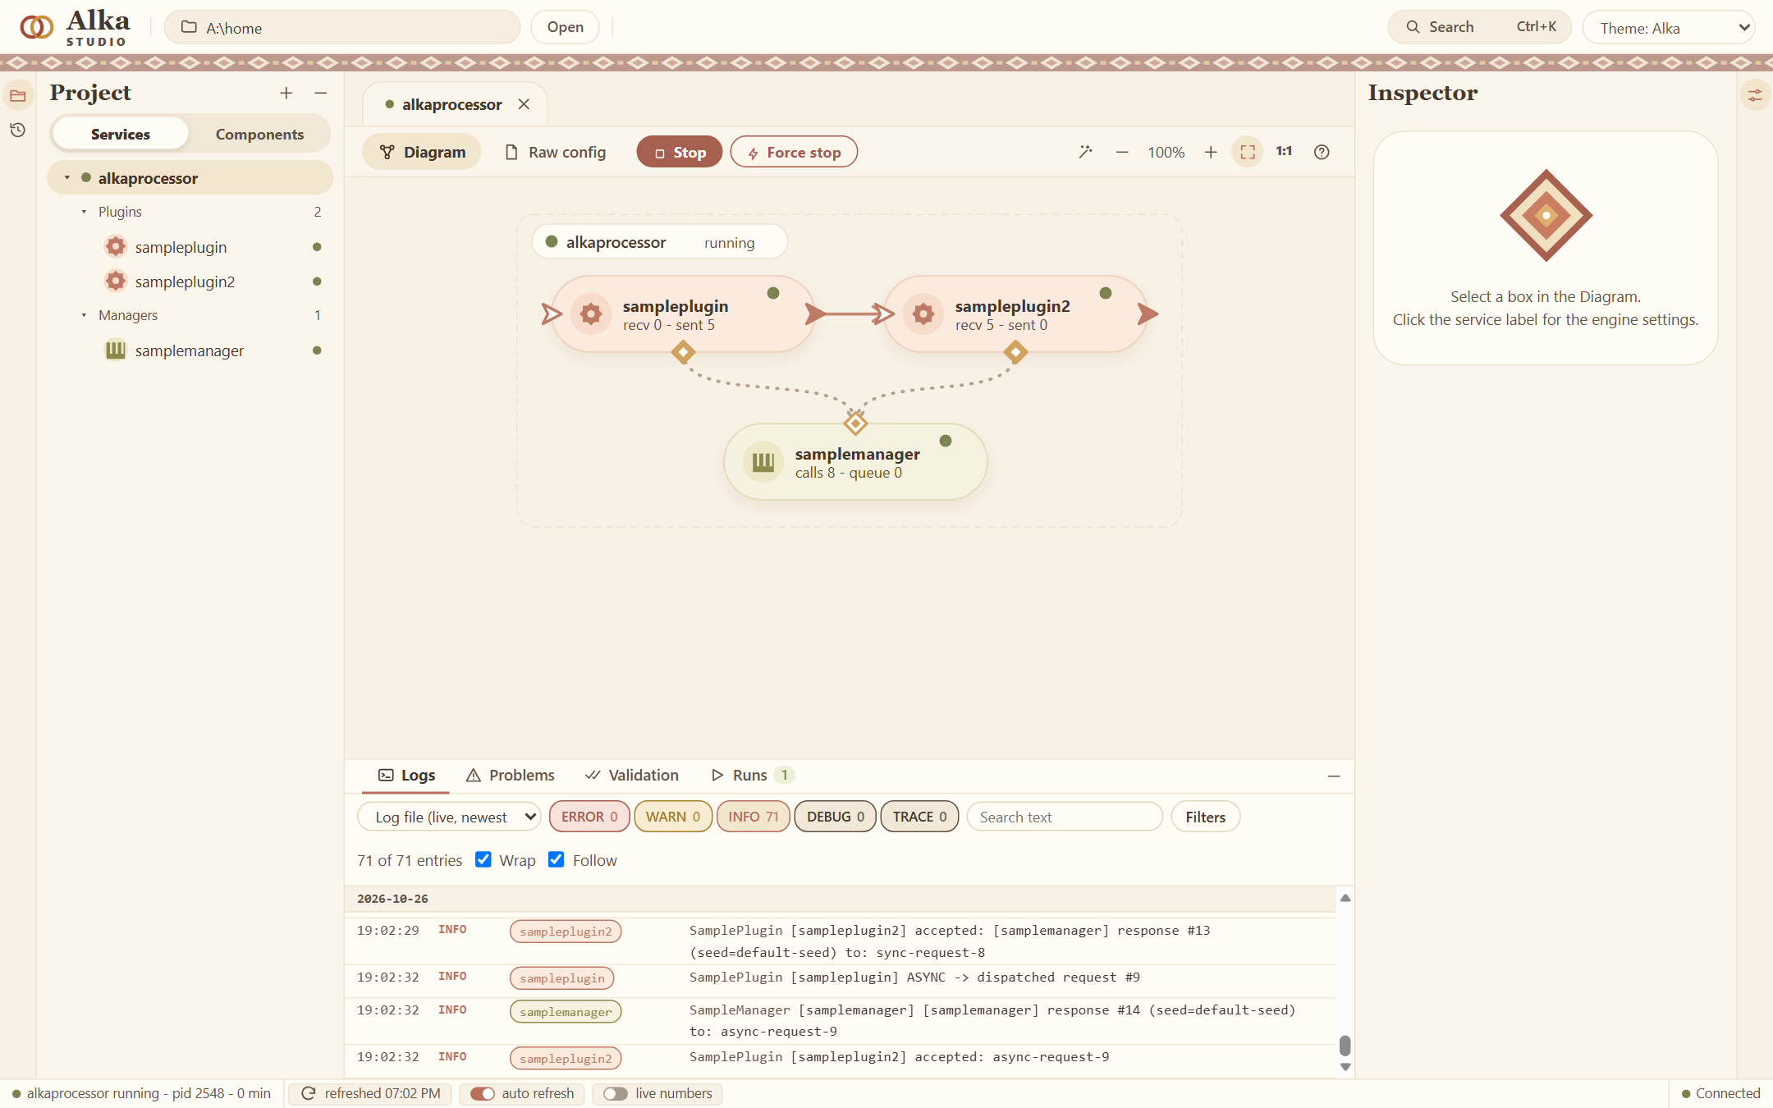
Task: Toggle the ERROR log level filter
Action: point(589,817)
